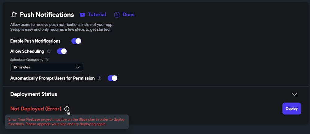Open the Docs link

tap(128, 15)
